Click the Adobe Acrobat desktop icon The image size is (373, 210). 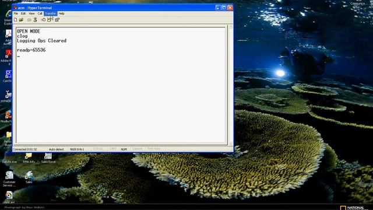(x=8, y=37)
